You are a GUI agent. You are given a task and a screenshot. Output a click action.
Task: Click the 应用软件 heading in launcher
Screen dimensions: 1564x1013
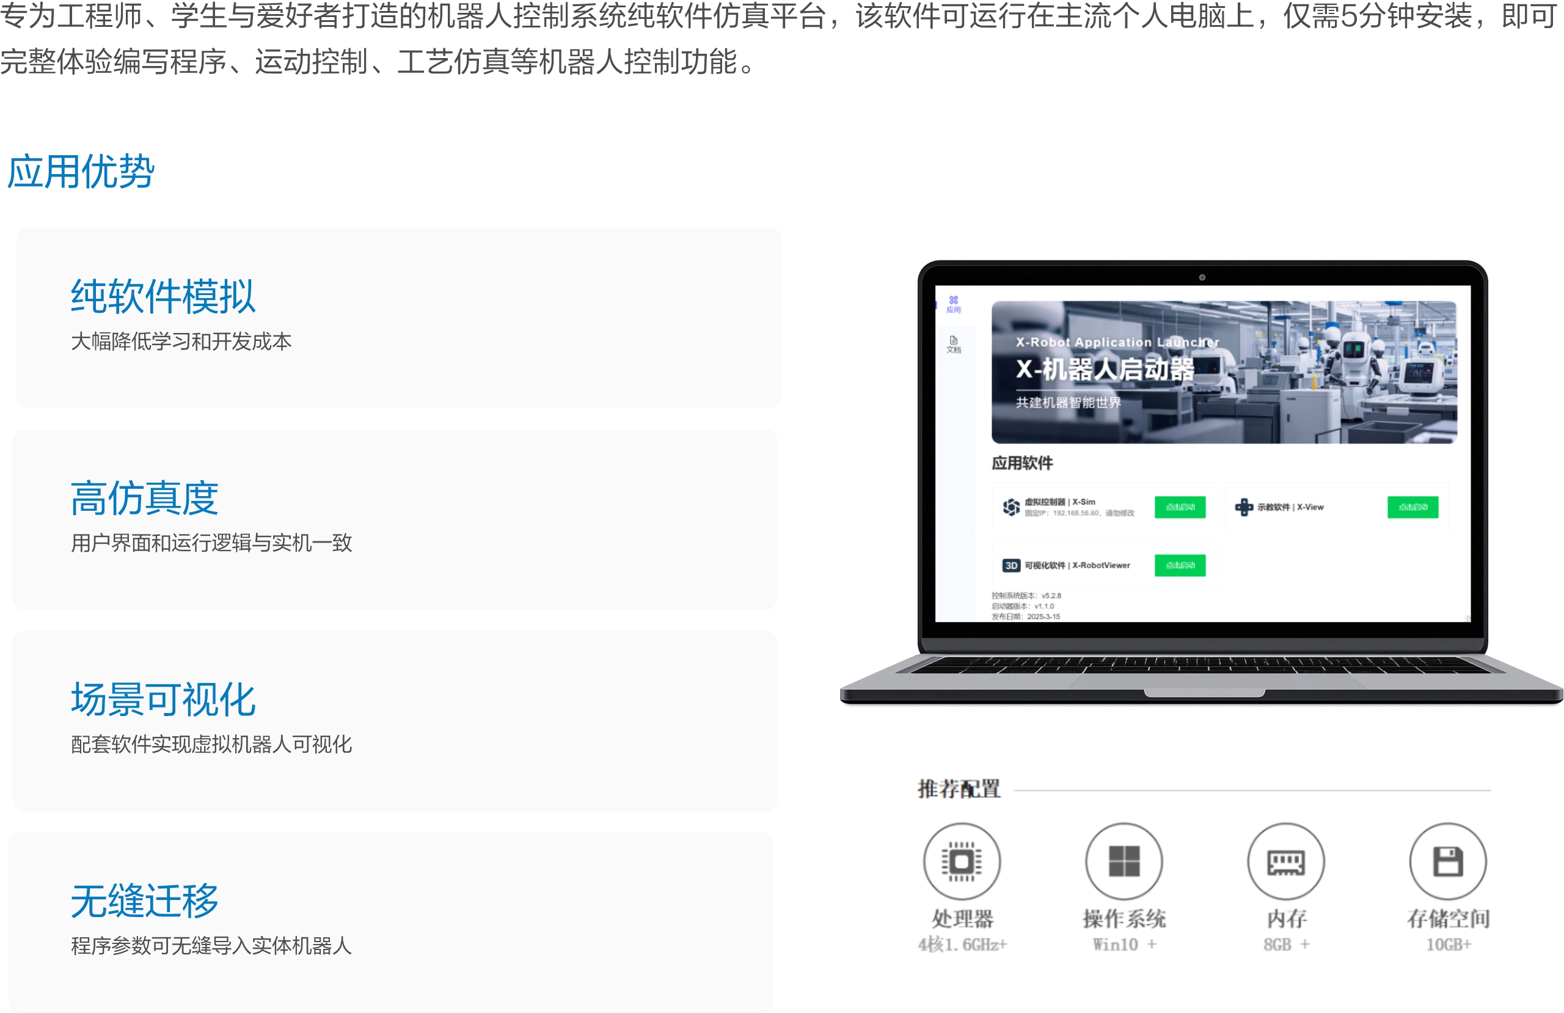(x=1022, y=463)
